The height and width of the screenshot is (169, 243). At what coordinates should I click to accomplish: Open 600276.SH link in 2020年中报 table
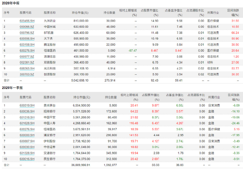tap(27, 50)
